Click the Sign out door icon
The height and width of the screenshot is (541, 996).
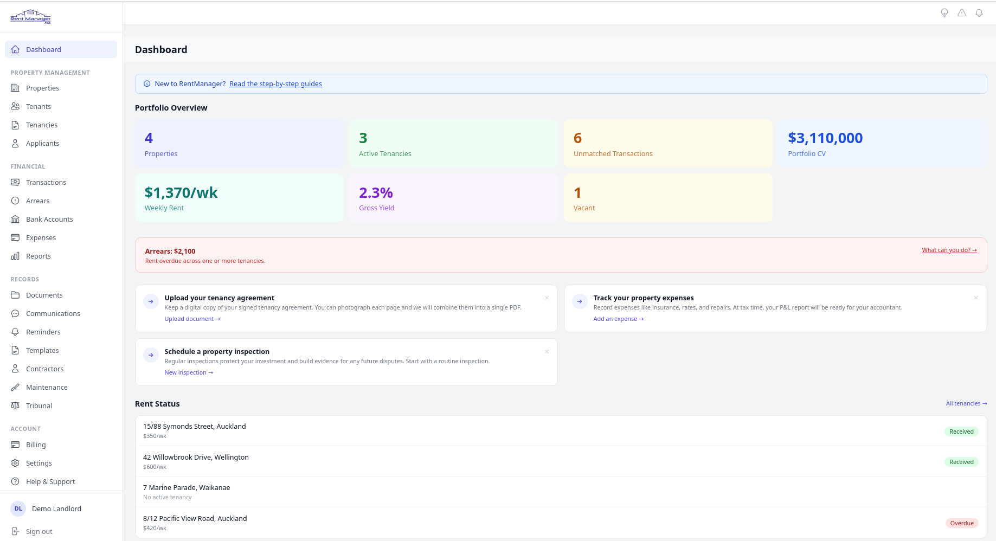15,531
